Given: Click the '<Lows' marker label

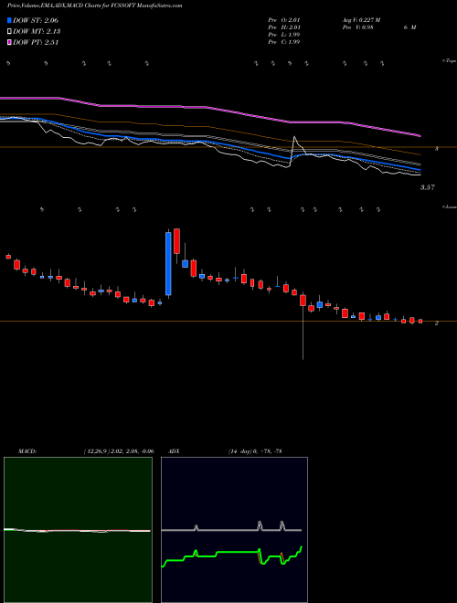Looking at the screenshot, I should [x=450, y=206].
